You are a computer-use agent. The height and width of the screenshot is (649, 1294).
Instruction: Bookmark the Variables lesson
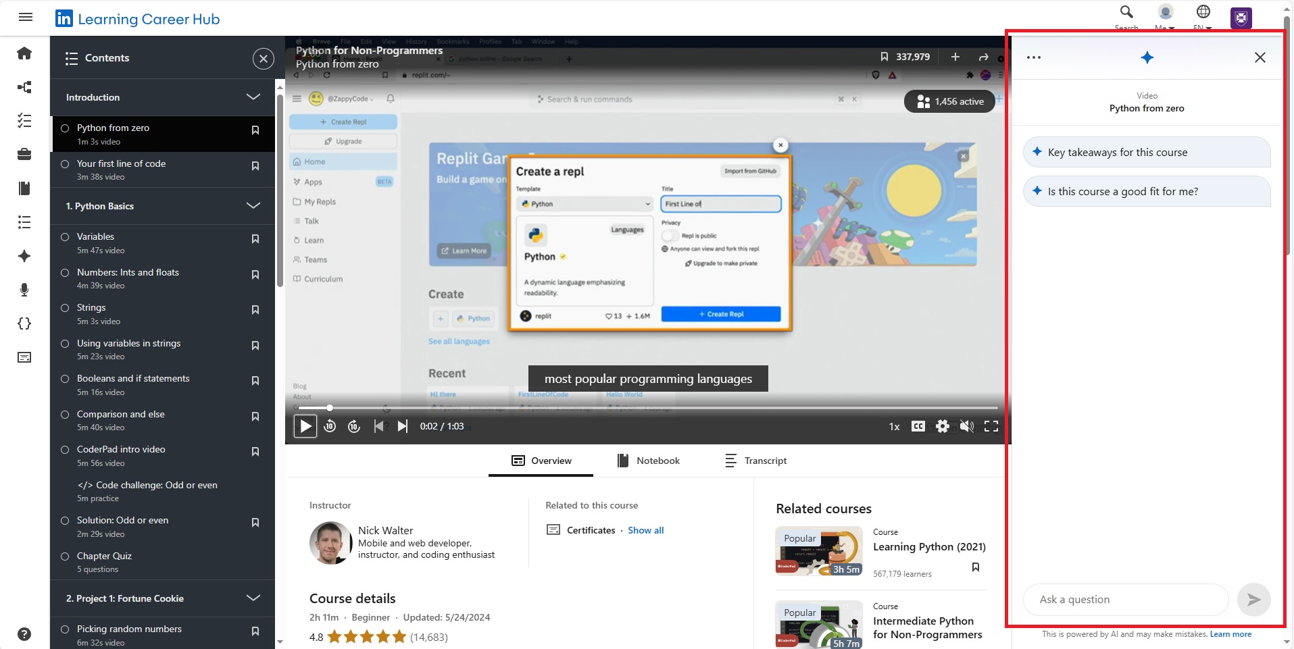255,238
